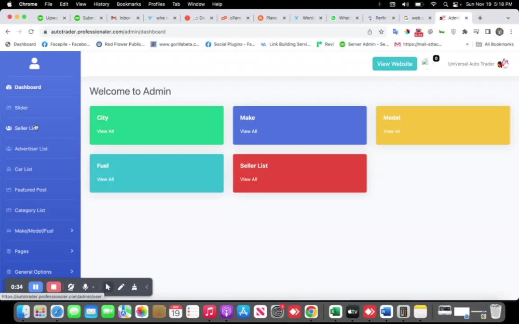519x324 pixels.
Task: Open the Chrome three-dot menu
Action: tap(511, 32)
